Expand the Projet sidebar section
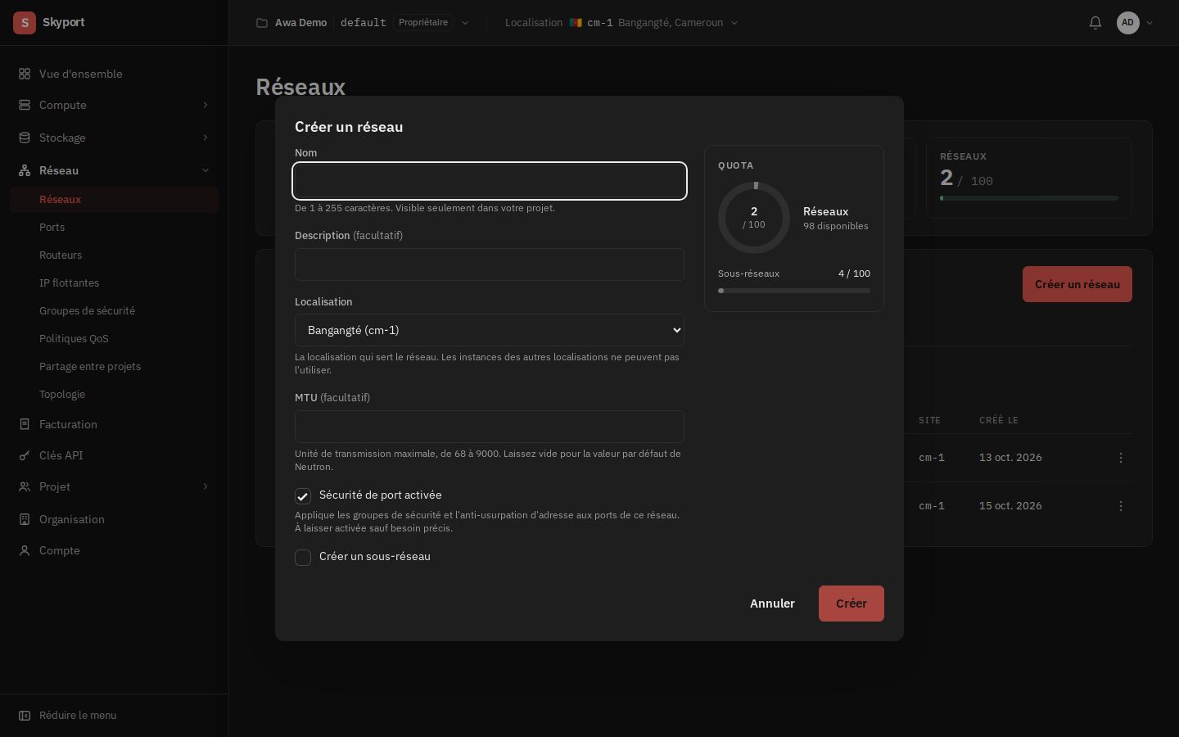Screen dimensions: 1179x737 pyautogui.click(x=206, y=486)
